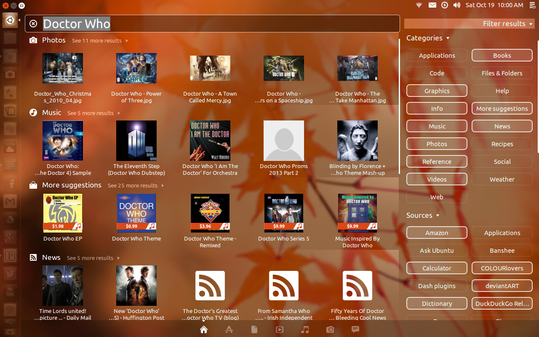Open Gmail from the launcher
The height and width of the screenshot is (337, 539).
10,202
